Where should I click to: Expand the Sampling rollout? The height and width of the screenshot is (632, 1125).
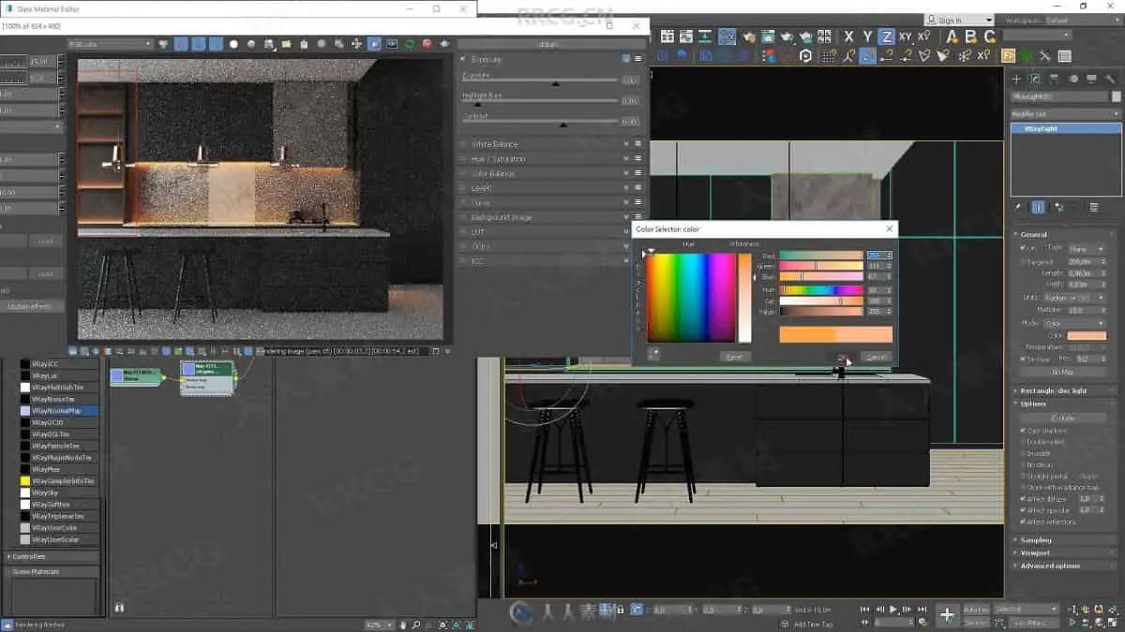[1036, 540]
